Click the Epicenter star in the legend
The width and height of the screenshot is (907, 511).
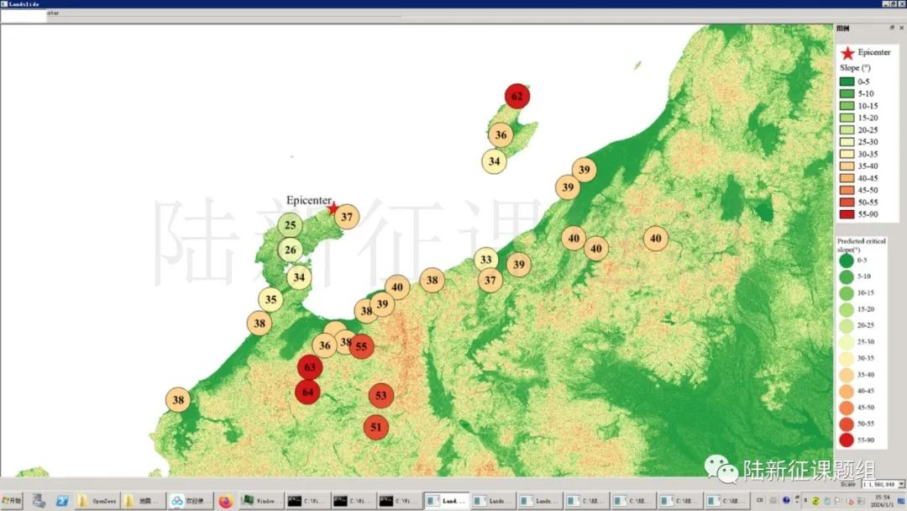847,53
